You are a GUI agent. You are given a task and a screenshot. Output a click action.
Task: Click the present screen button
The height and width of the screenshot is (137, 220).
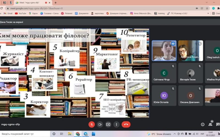(x=108, y=124)
